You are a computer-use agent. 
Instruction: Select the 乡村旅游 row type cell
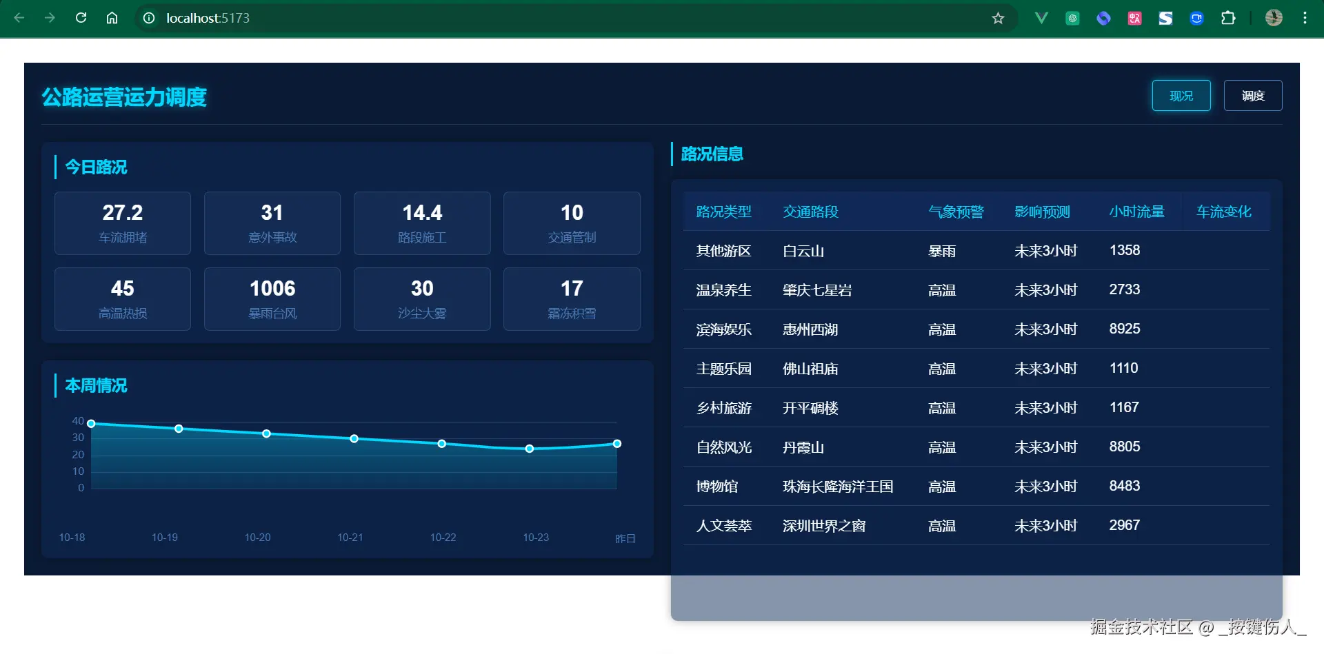coord(724,408)
